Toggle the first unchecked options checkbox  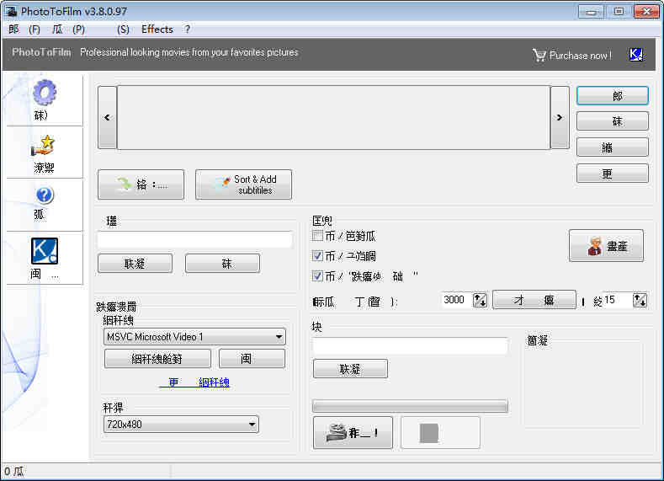point(317,235)
